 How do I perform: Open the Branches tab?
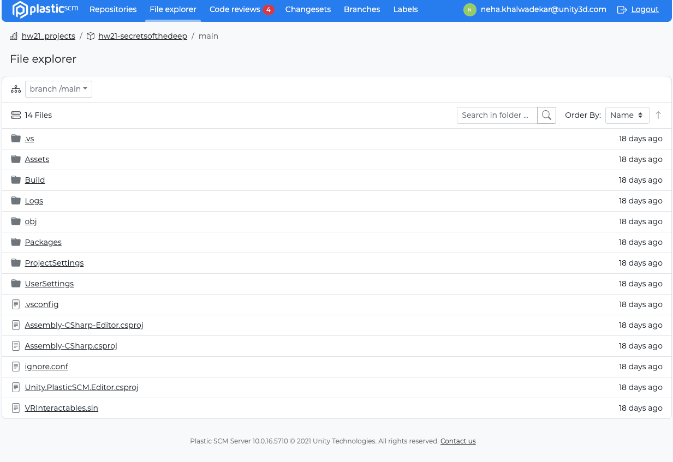pos(362,9)
